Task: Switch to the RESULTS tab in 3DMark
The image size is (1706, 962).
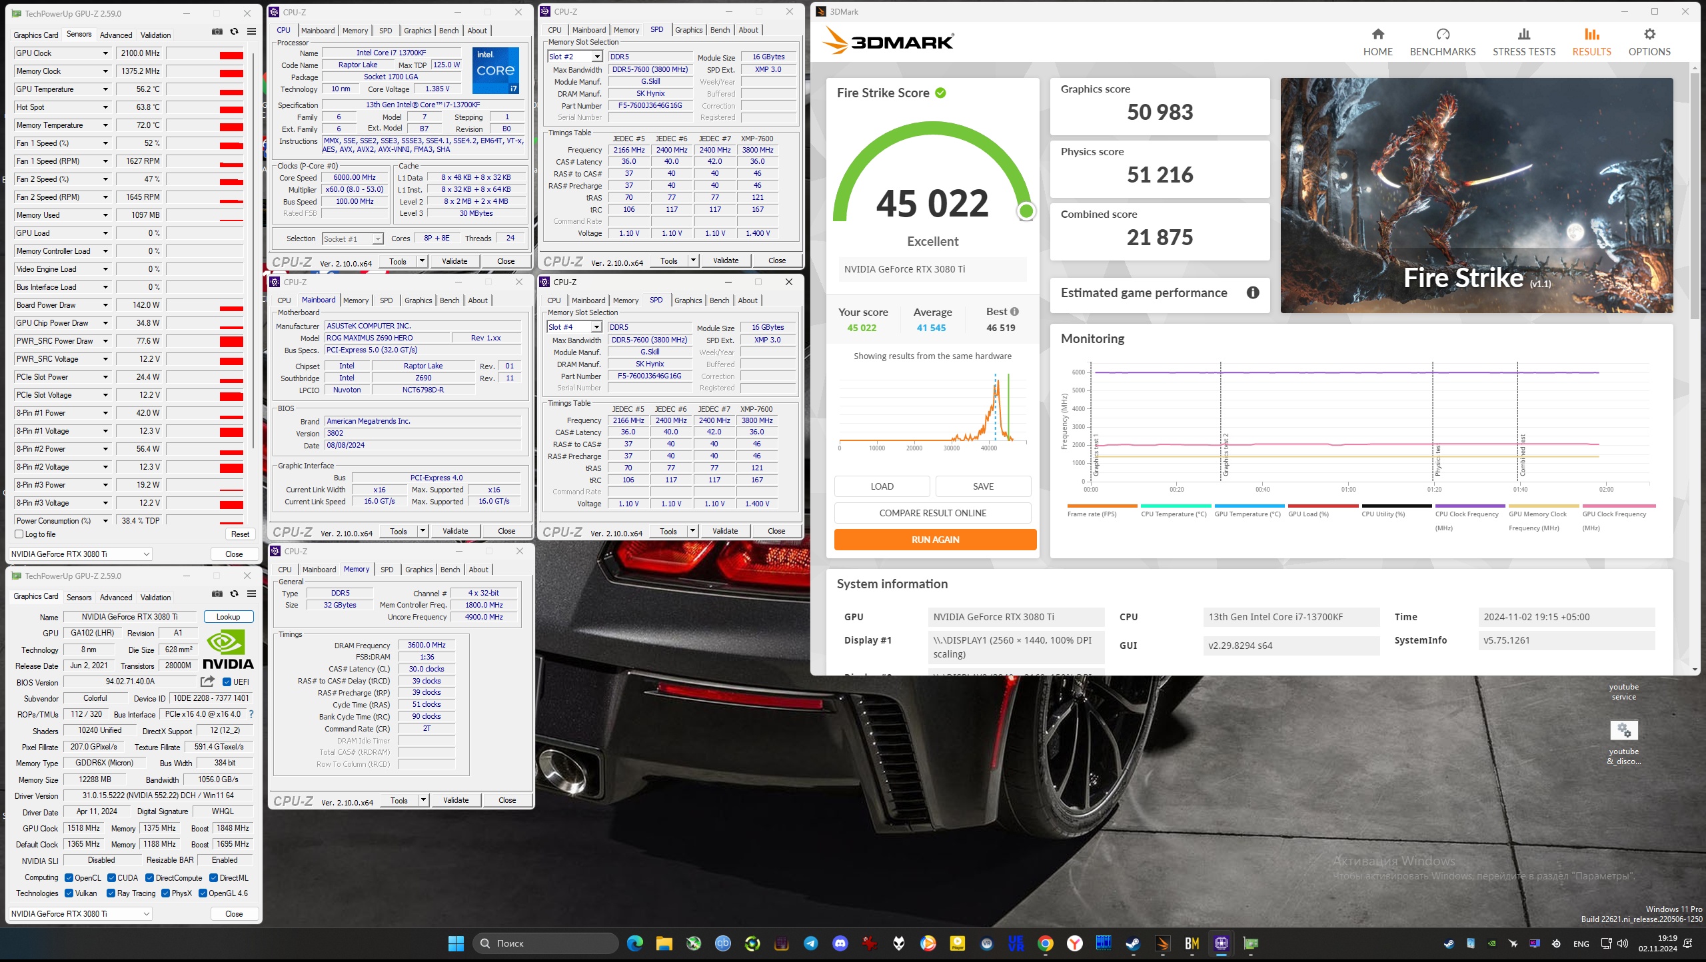Action: point(1591,42)
